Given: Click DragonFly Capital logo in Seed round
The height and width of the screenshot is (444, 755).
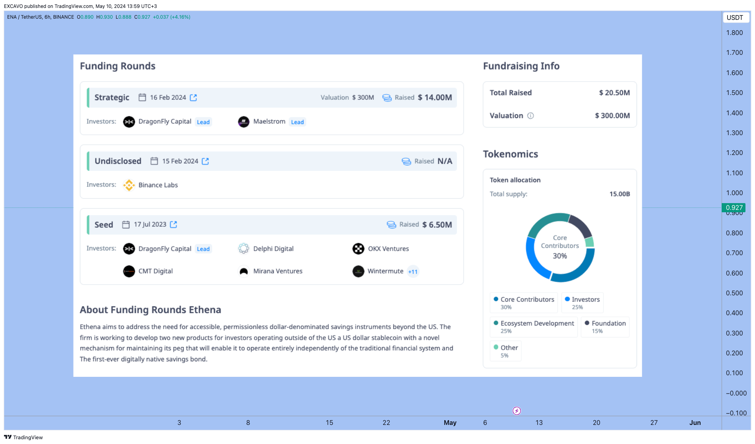Looking at the screenshot, I should (129, 249).
